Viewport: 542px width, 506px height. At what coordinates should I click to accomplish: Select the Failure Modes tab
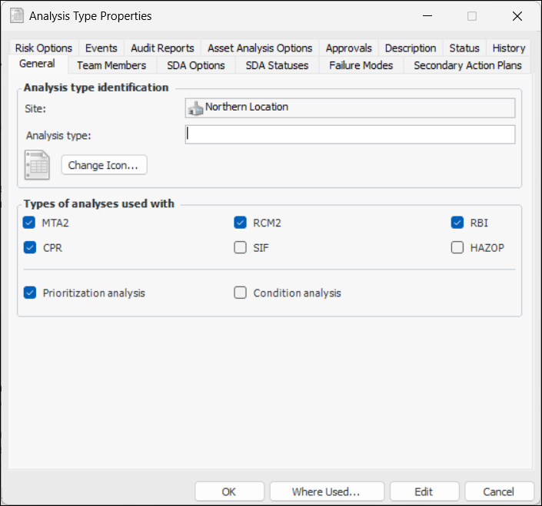pyautogui.click(x=361, y=65)
